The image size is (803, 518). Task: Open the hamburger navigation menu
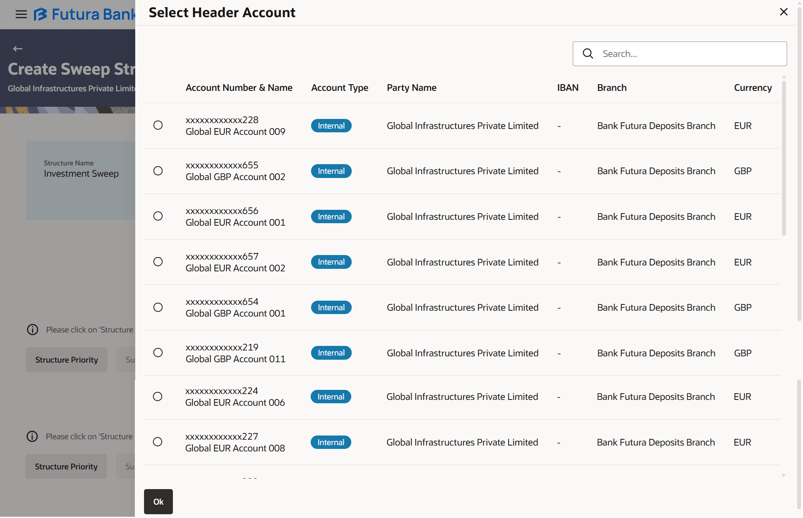(x=21, y=15)
